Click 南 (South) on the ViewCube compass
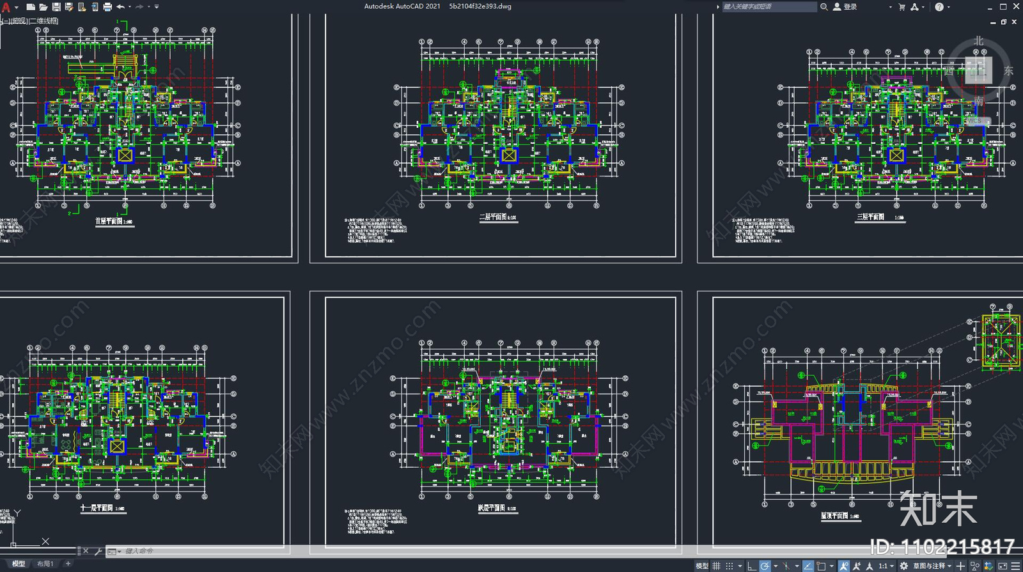 click(978, 101)
